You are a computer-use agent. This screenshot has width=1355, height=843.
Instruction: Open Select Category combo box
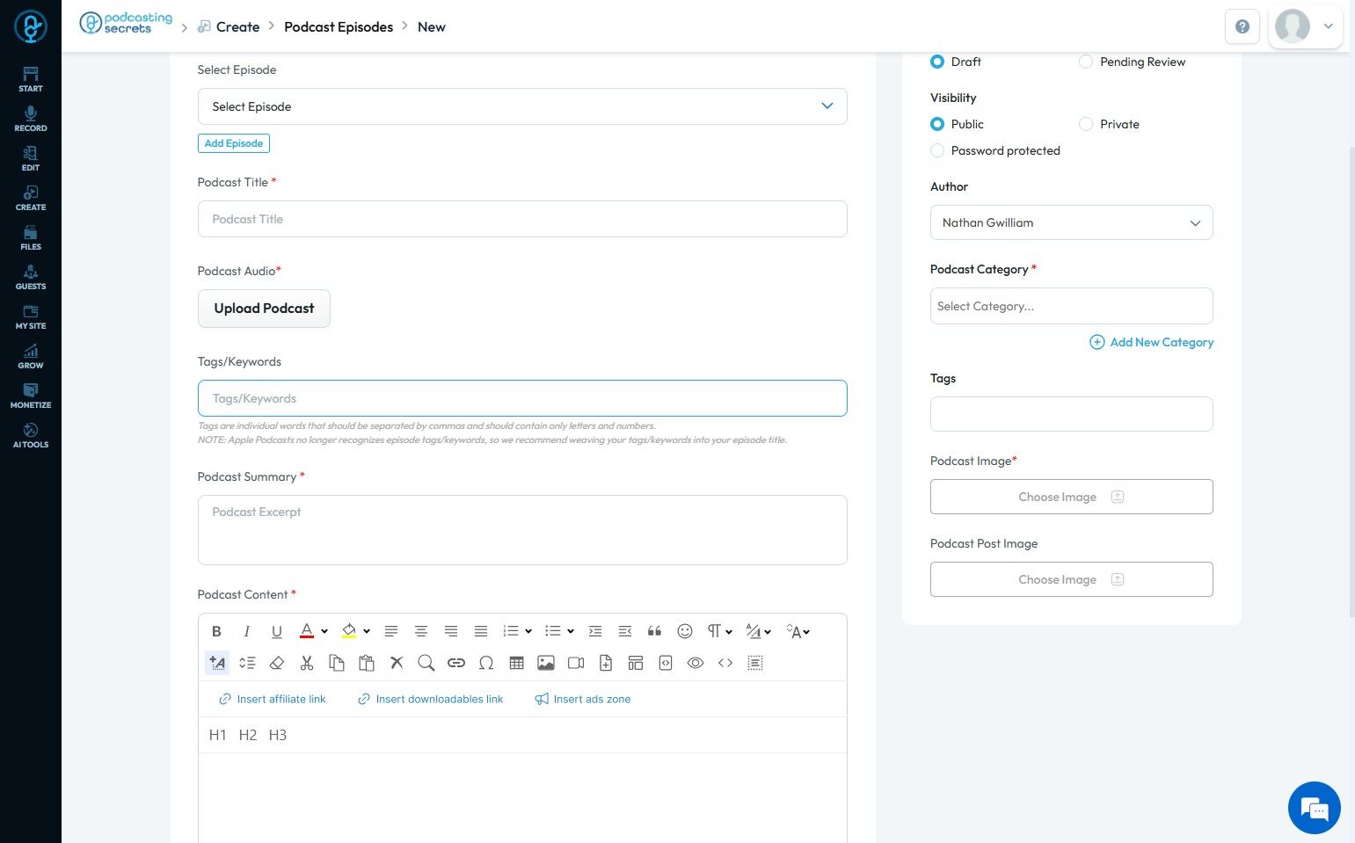(1071, 306)
